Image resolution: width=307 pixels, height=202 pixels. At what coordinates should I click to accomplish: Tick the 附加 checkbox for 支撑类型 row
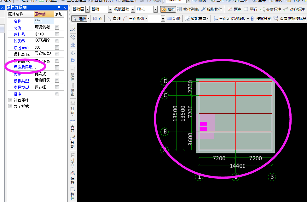[x=57, y=87]
